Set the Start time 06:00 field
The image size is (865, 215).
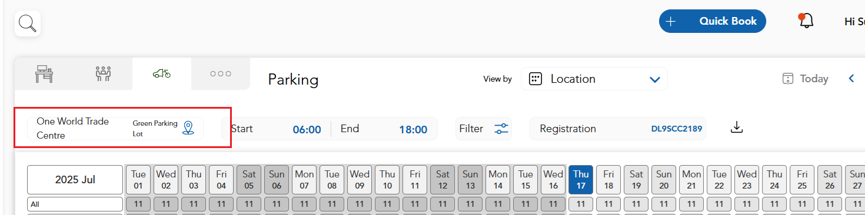(277, 129)
